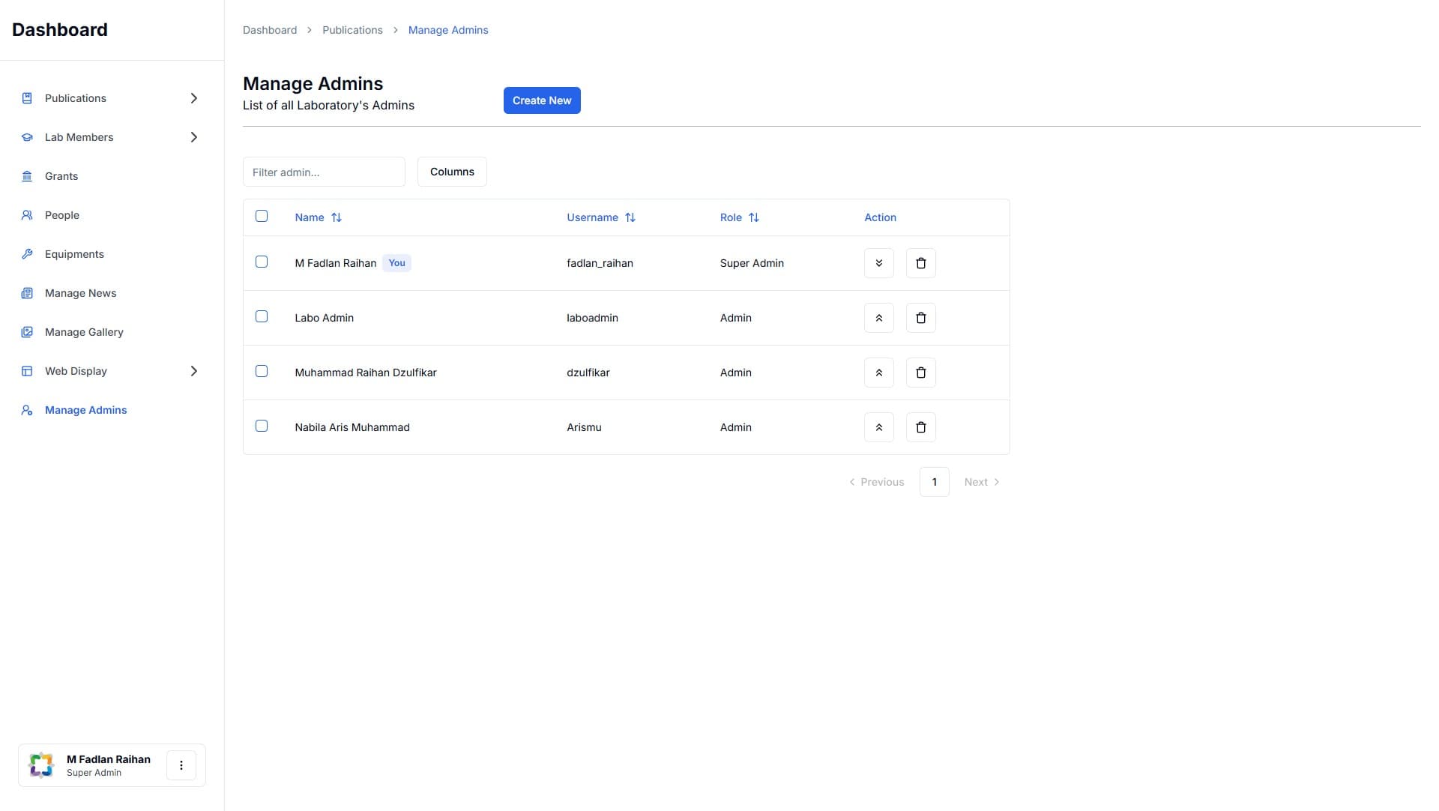Delete Nabila Aris Muhammad using trash icon
1439x811 pixels.
(x=920, y=427)
